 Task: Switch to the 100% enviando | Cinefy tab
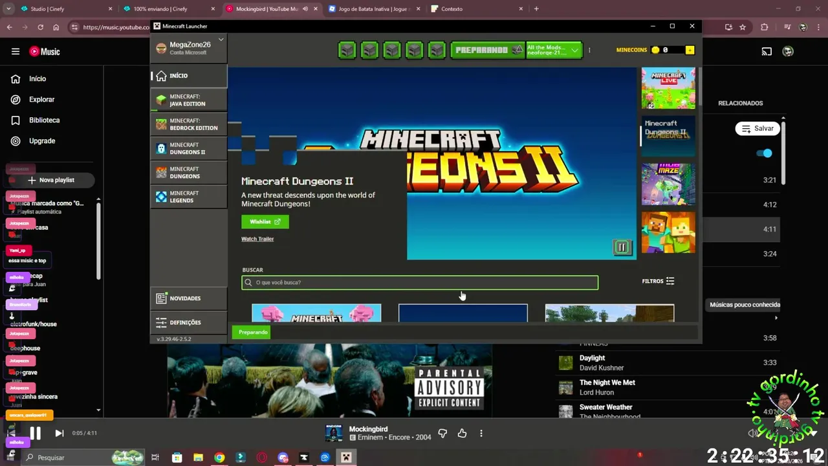coord(167,9)
